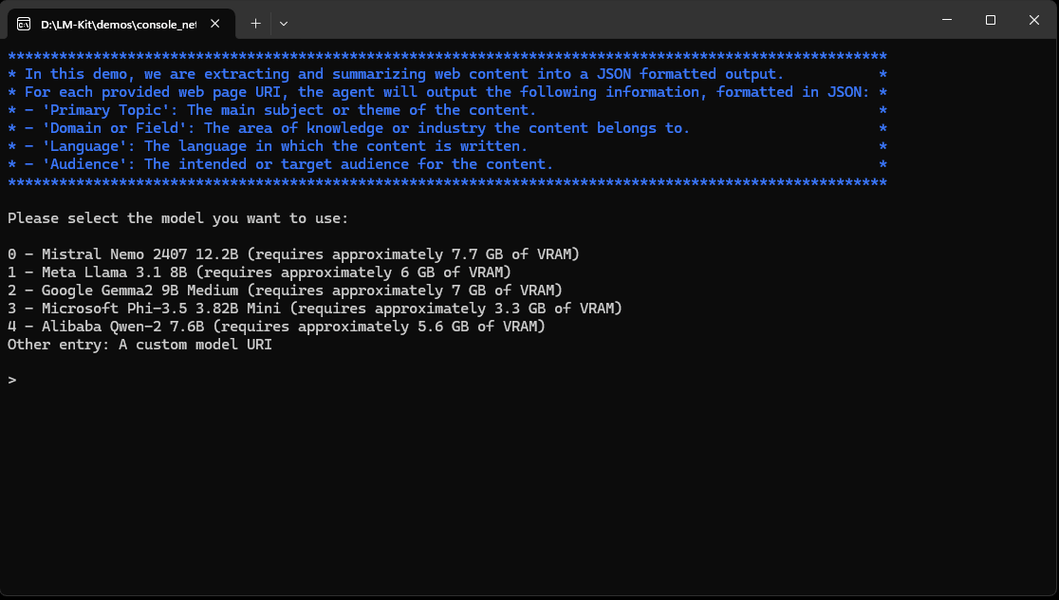This screenshot has height=600, width=1059.
Task: Click the terminal icon on the tab
Action: (x=24, y=23)
